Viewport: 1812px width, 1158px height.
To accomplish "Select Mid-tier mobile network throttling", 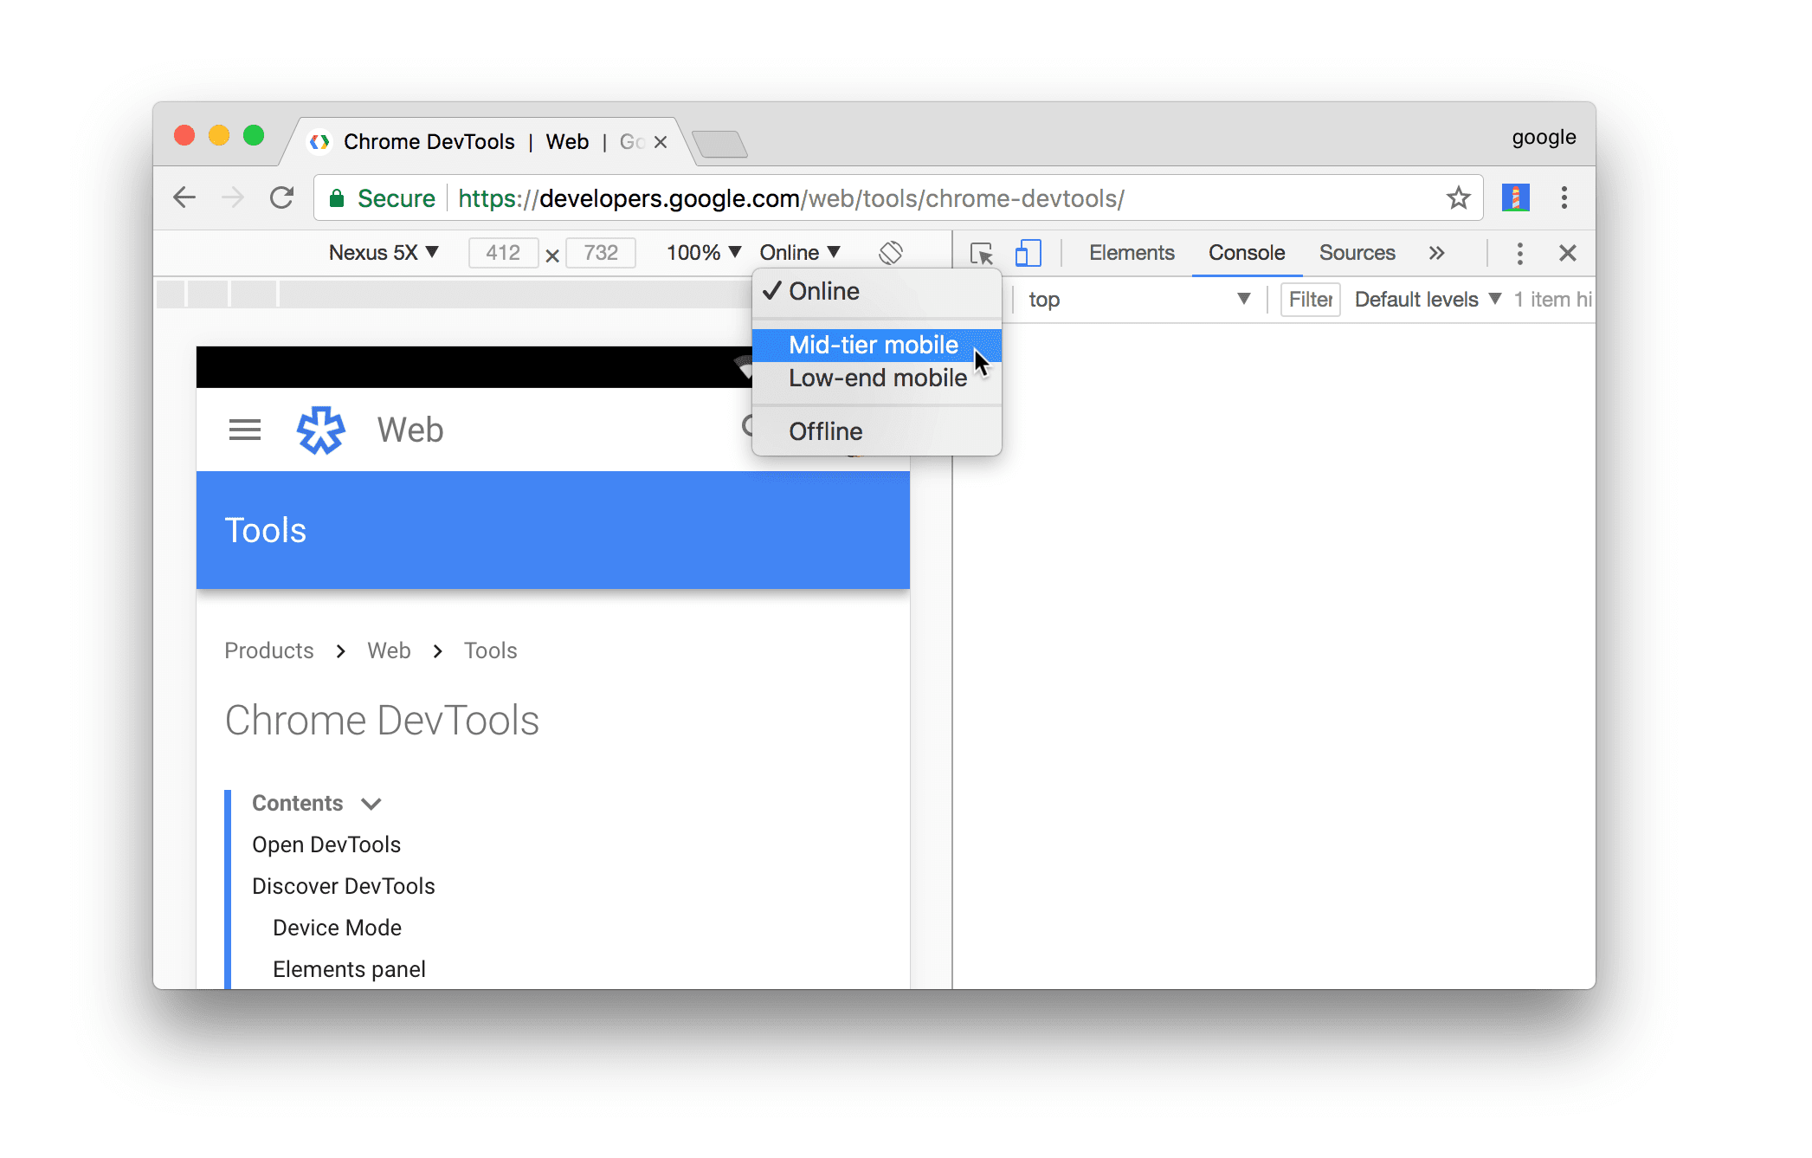I will click(x=873, y=344).
